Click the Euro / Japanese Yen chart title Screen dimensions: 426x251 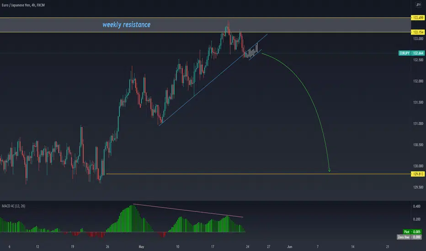point(23,5)
